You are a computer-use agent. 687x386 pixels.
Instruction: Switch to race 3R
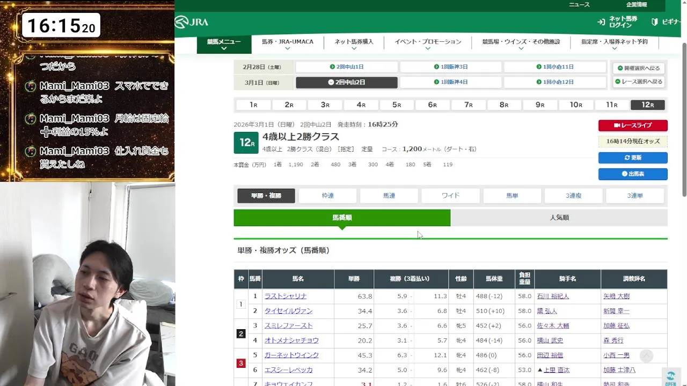point(325,105)
